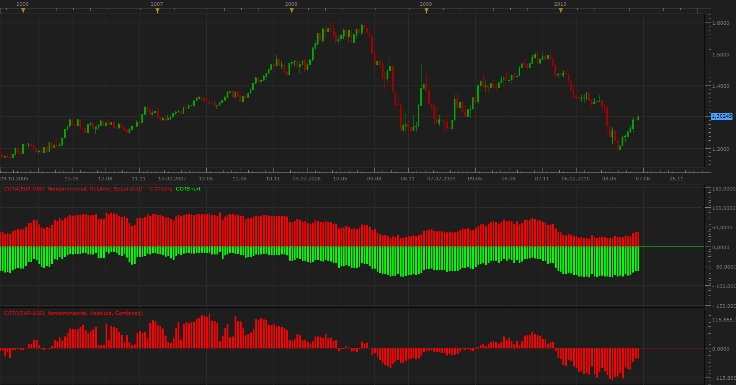Select the COTLong indicator label

click(161, 189)
